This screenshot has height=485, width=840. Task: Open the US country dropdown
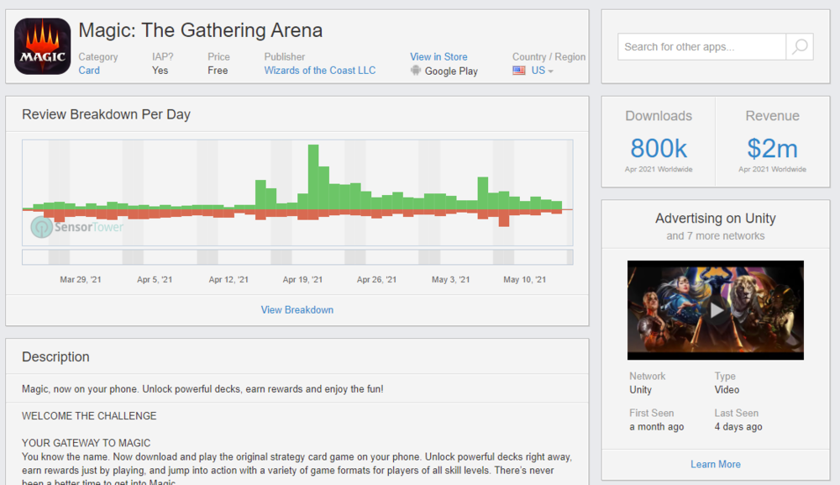[543, 71]
